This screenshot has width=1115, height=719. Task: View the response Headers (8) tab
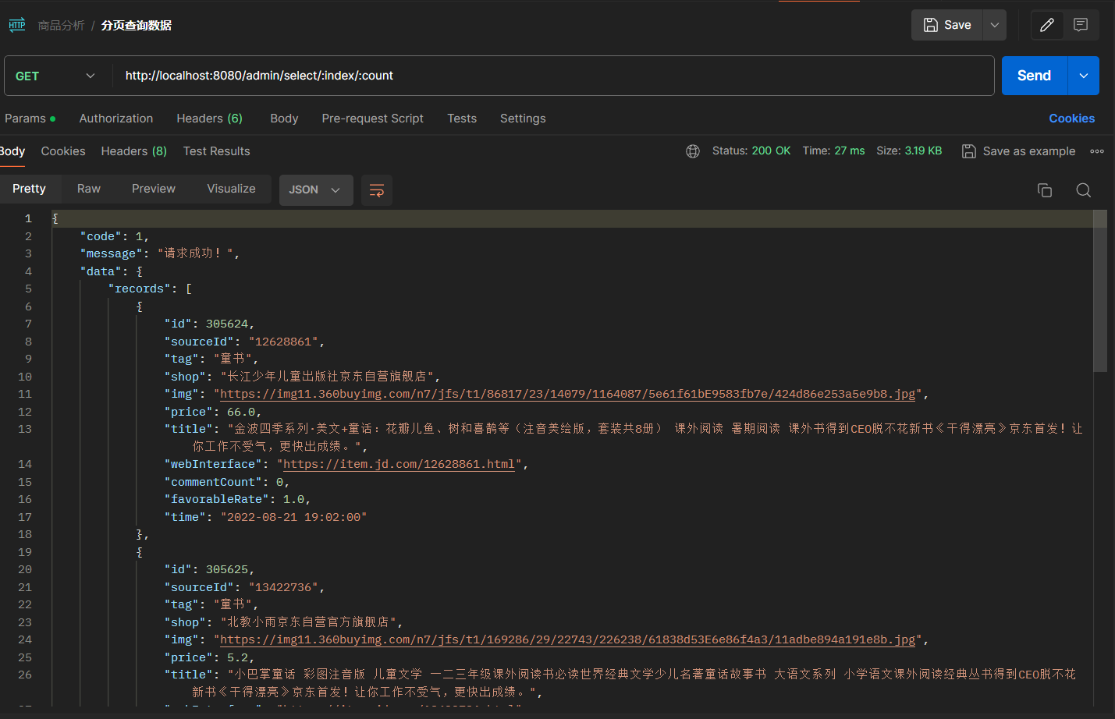coord(133,151)
